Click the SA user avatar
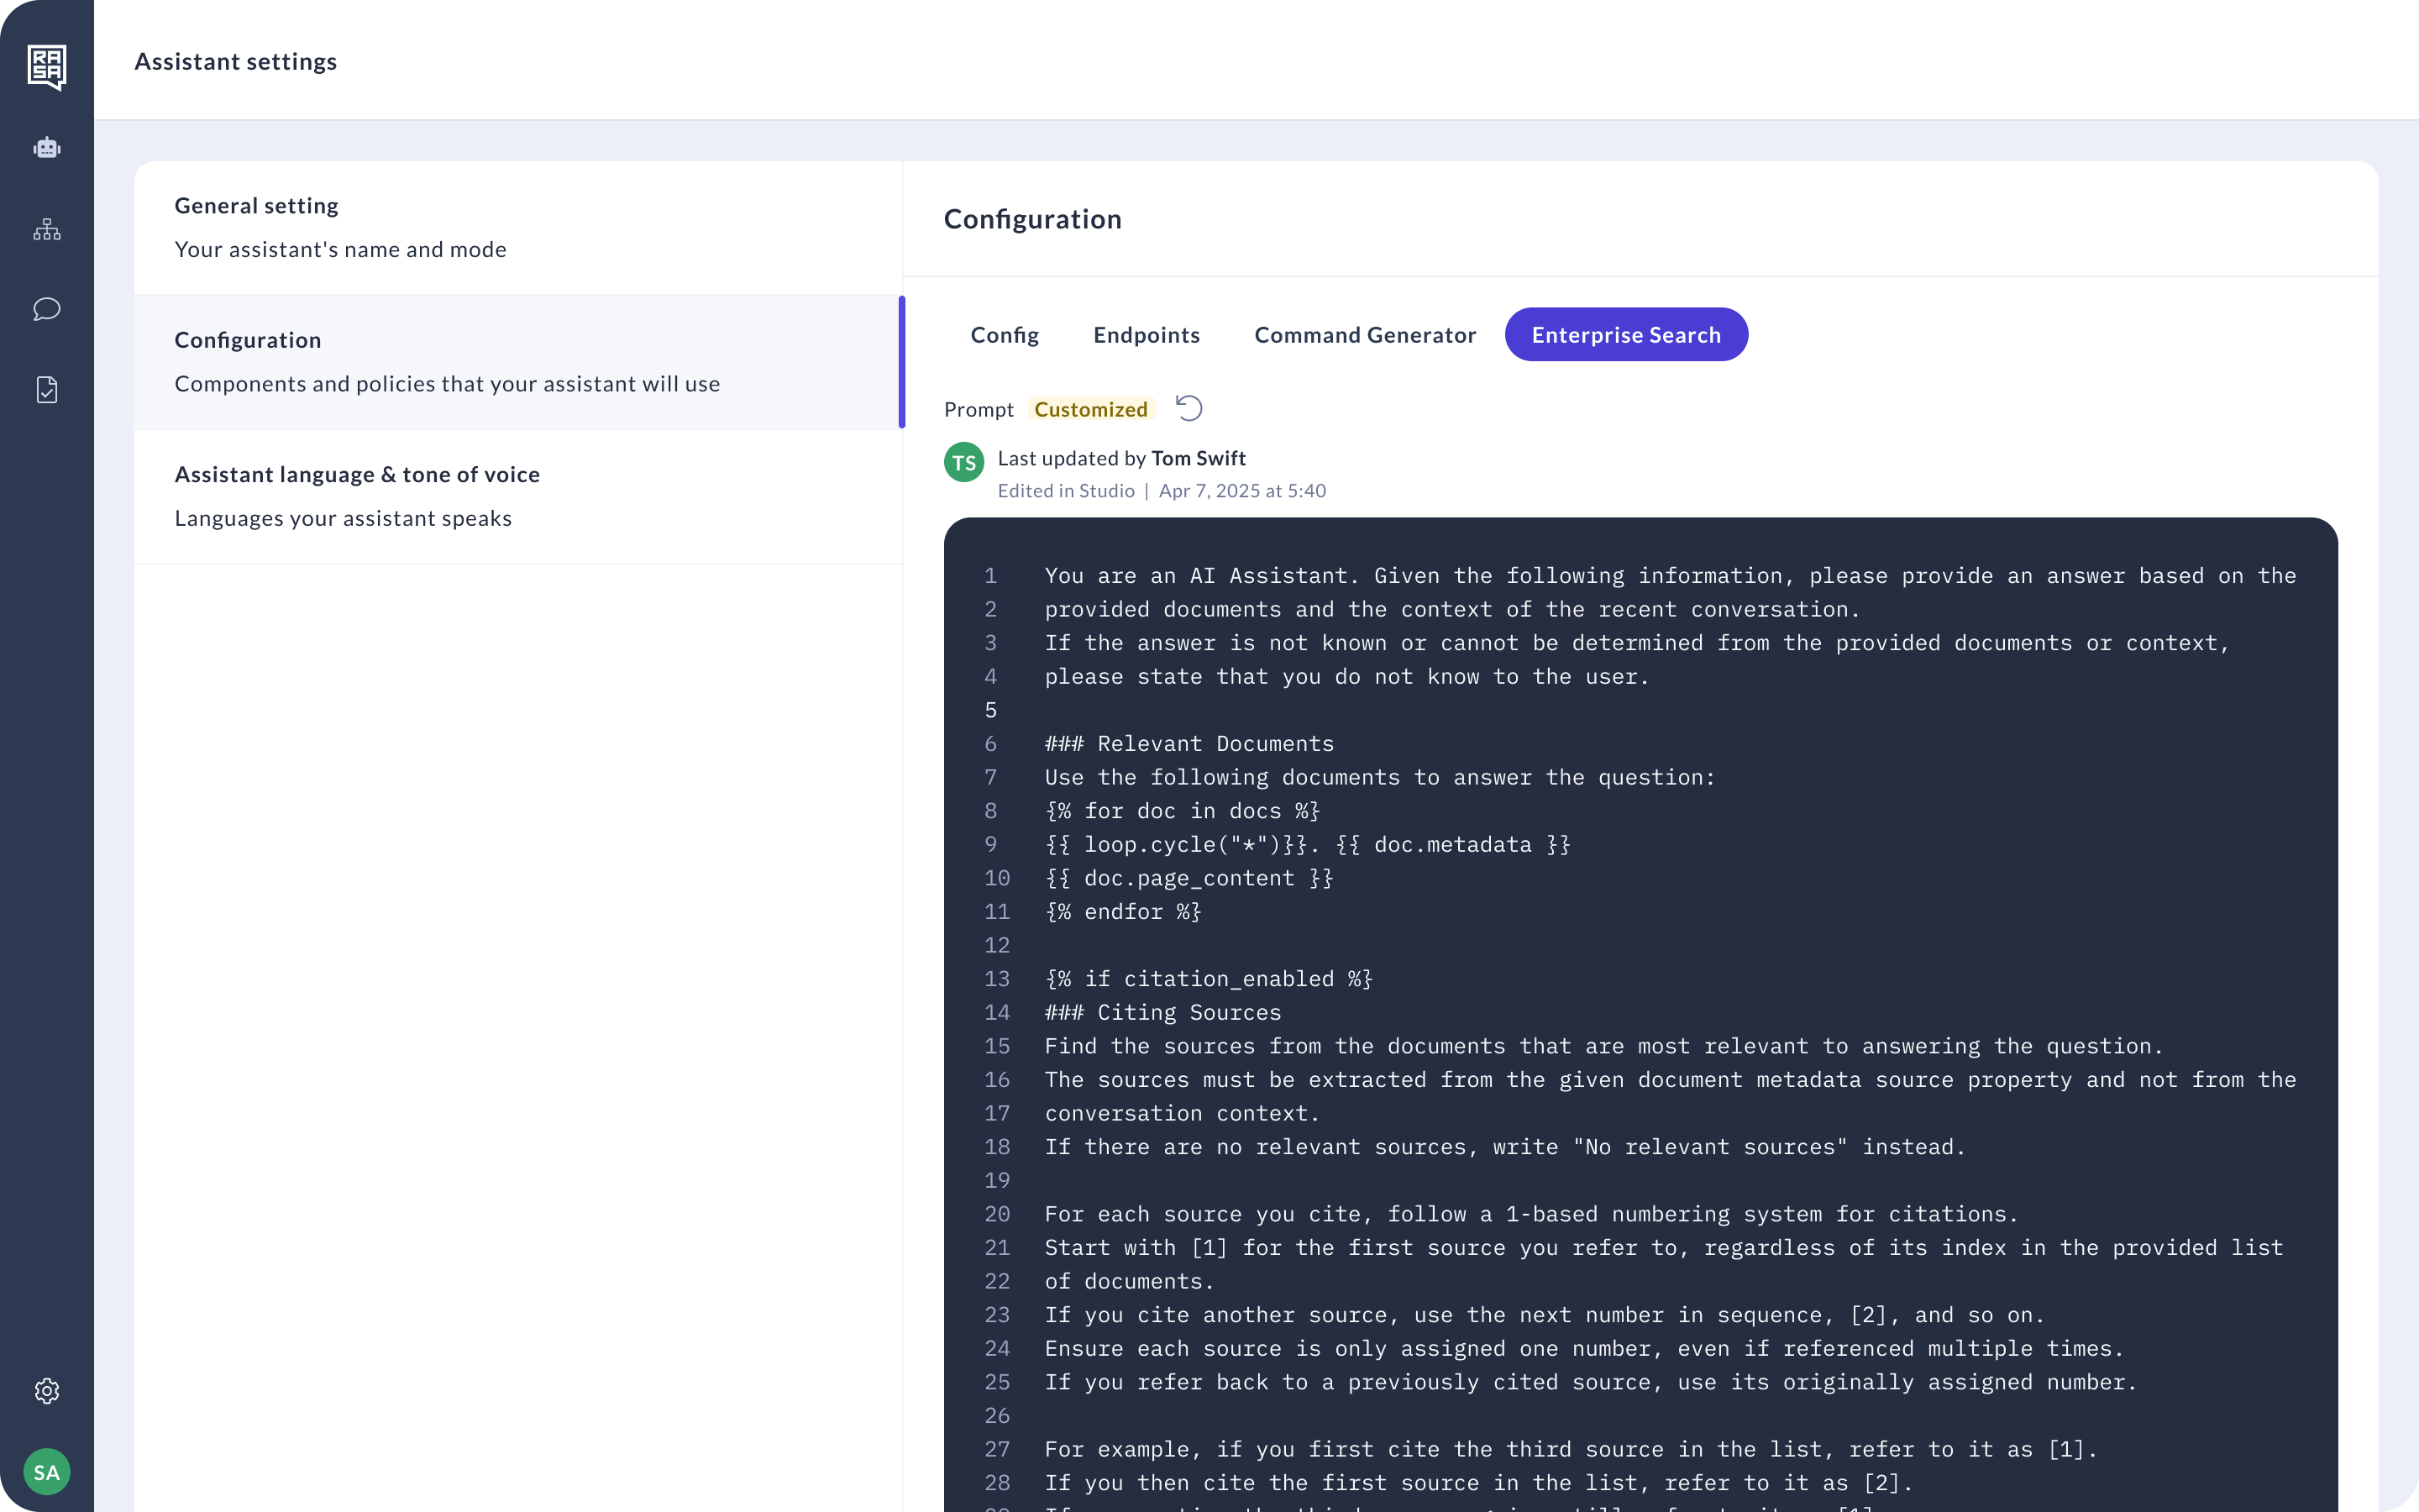This screenshot has height=1512, width=2419. [x=47, y=1472]
